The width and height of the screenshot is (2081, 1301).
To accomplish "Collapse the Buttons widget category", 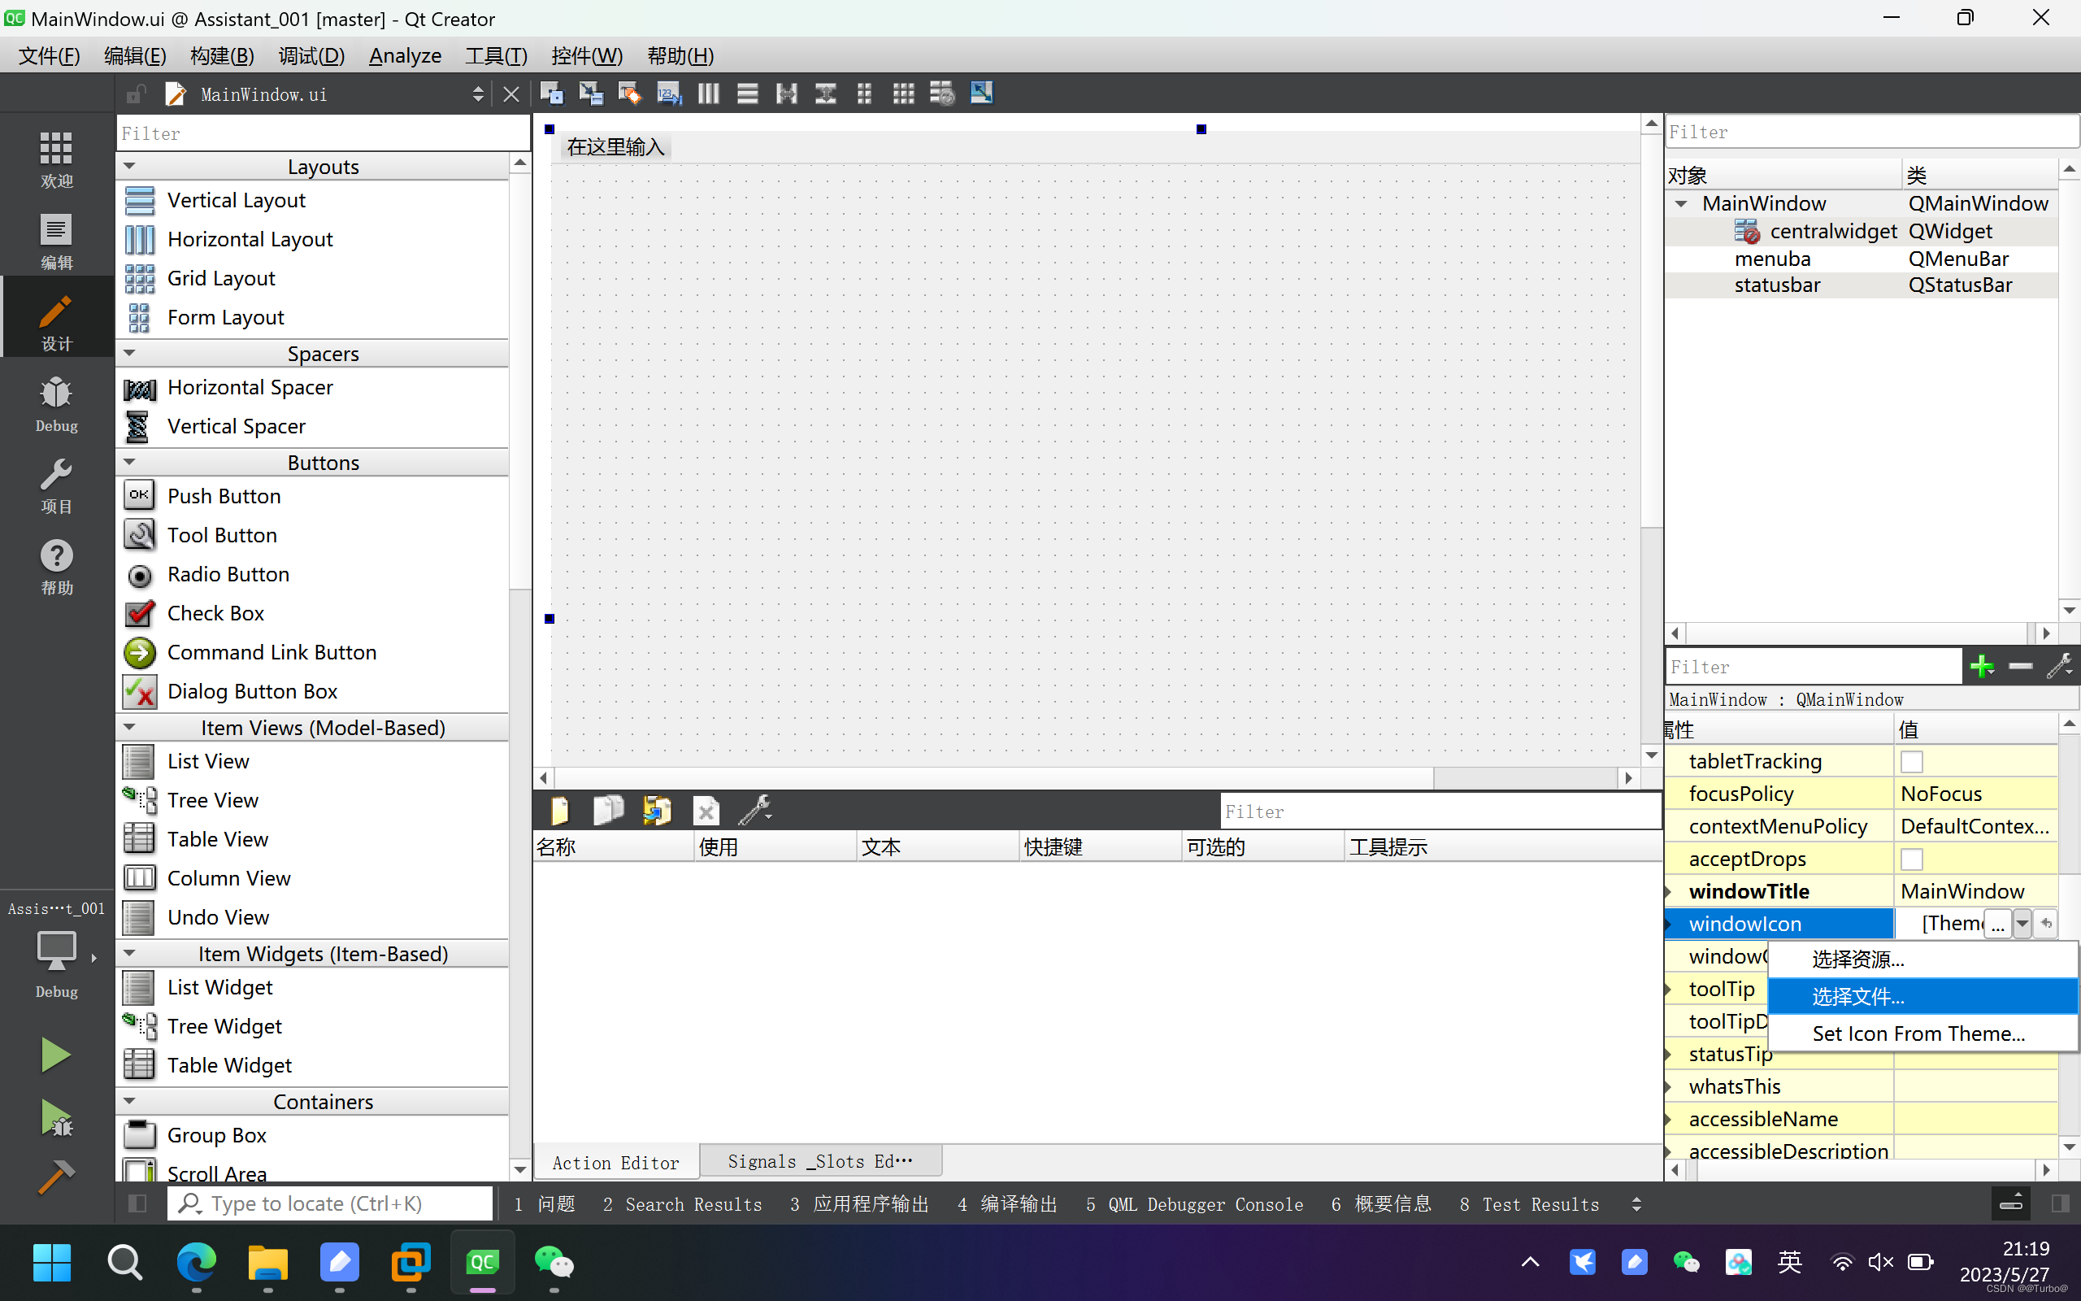I will click(x=130, y=462).
